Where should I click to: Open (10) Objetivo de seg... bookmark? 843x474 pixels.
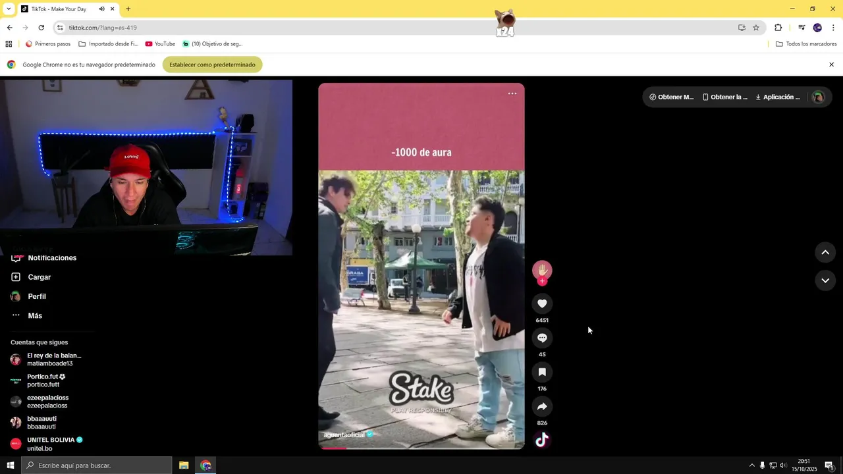tap(213, 44)
